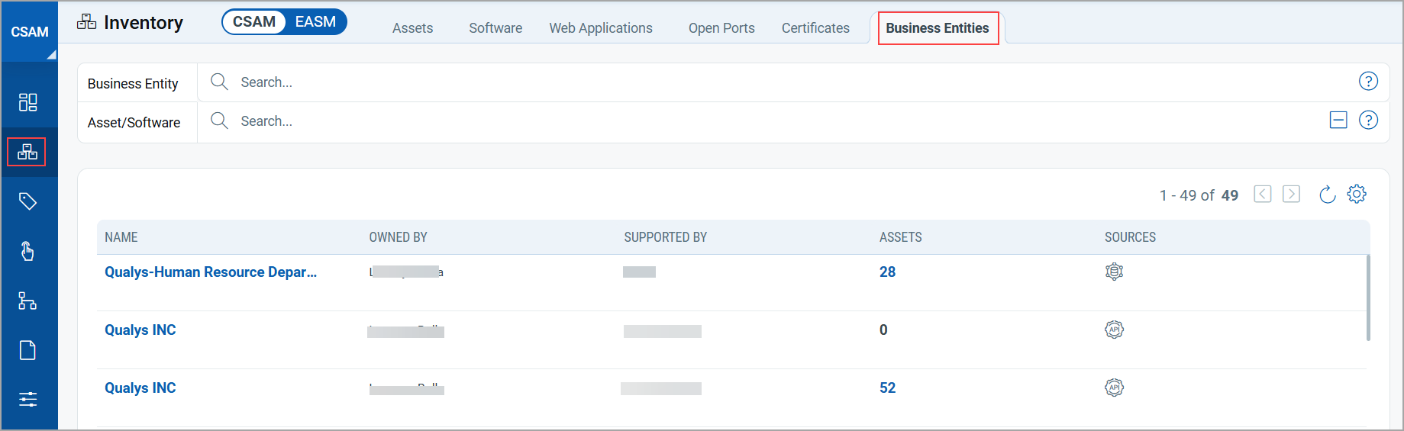This screenshot has height=431, width=1404.
Task: Sort by OWNED BY column header
Action: [398, 237]
